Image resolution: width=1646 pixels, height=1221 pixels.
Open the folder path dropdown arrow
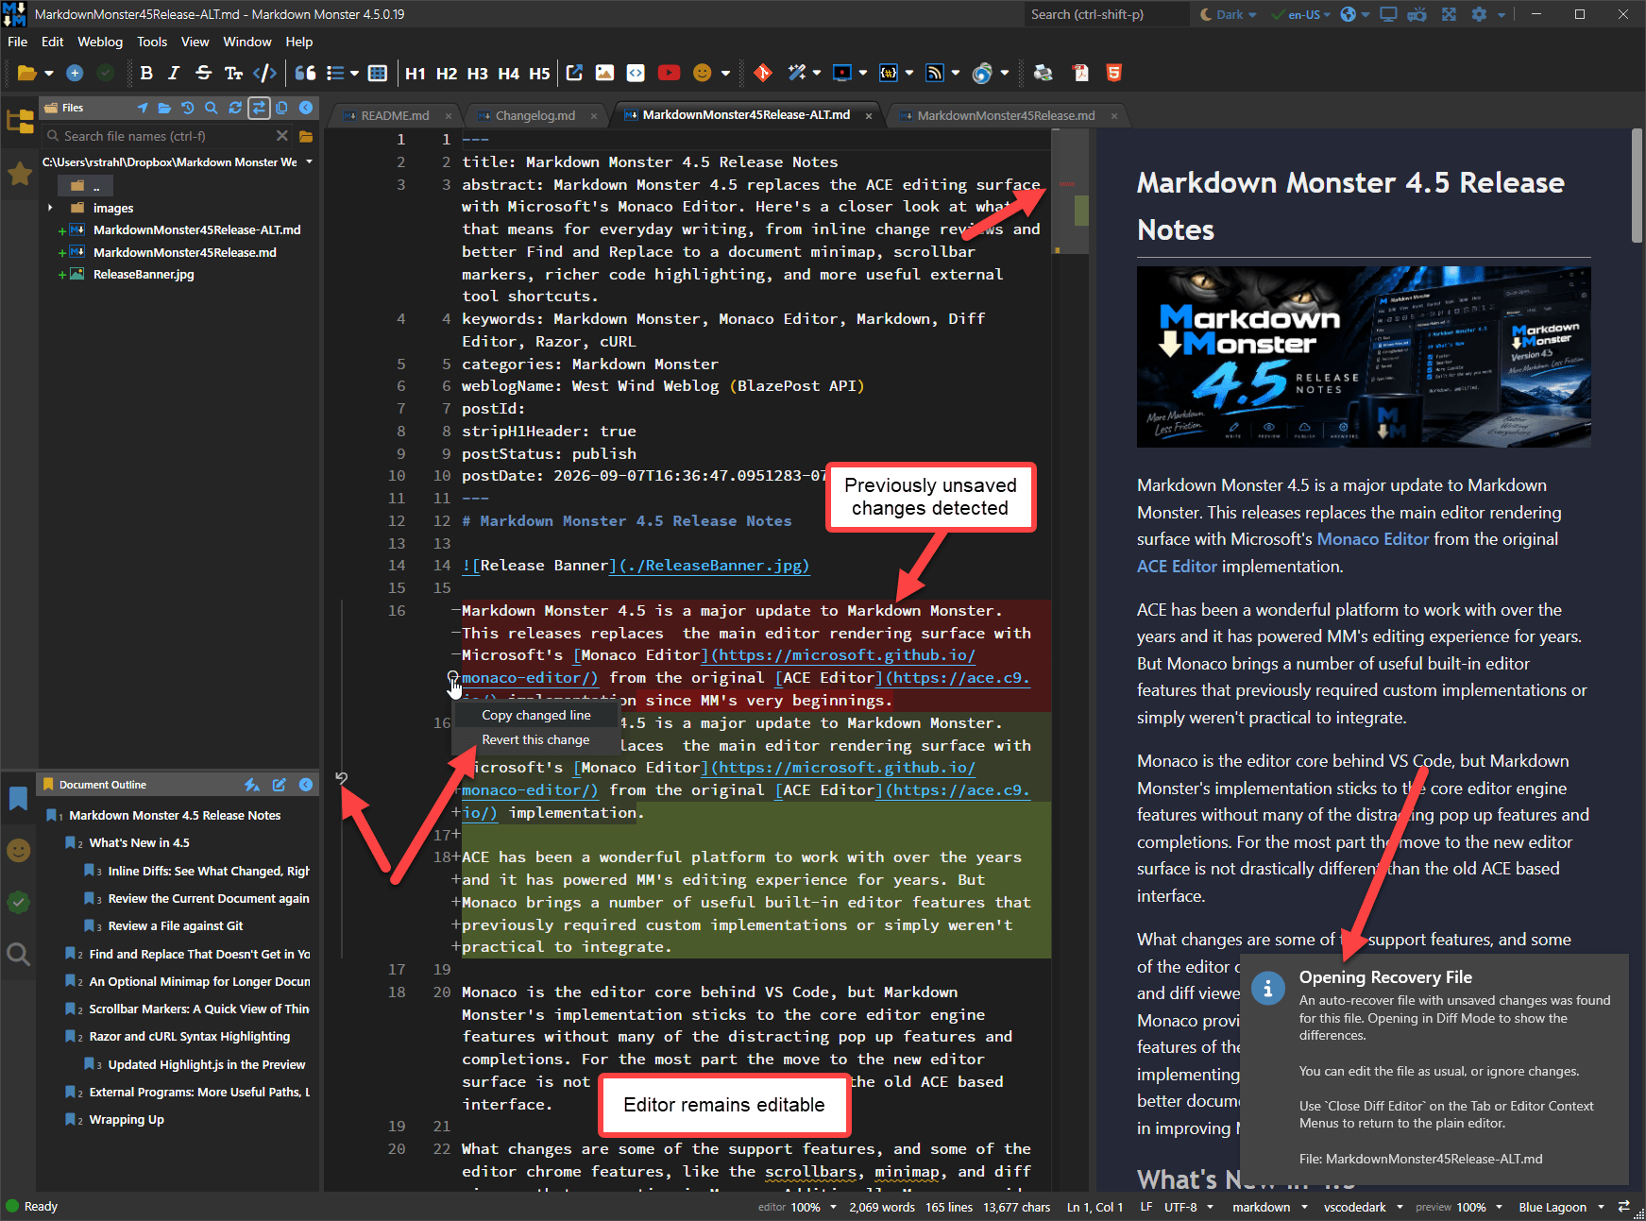(309, 162)
